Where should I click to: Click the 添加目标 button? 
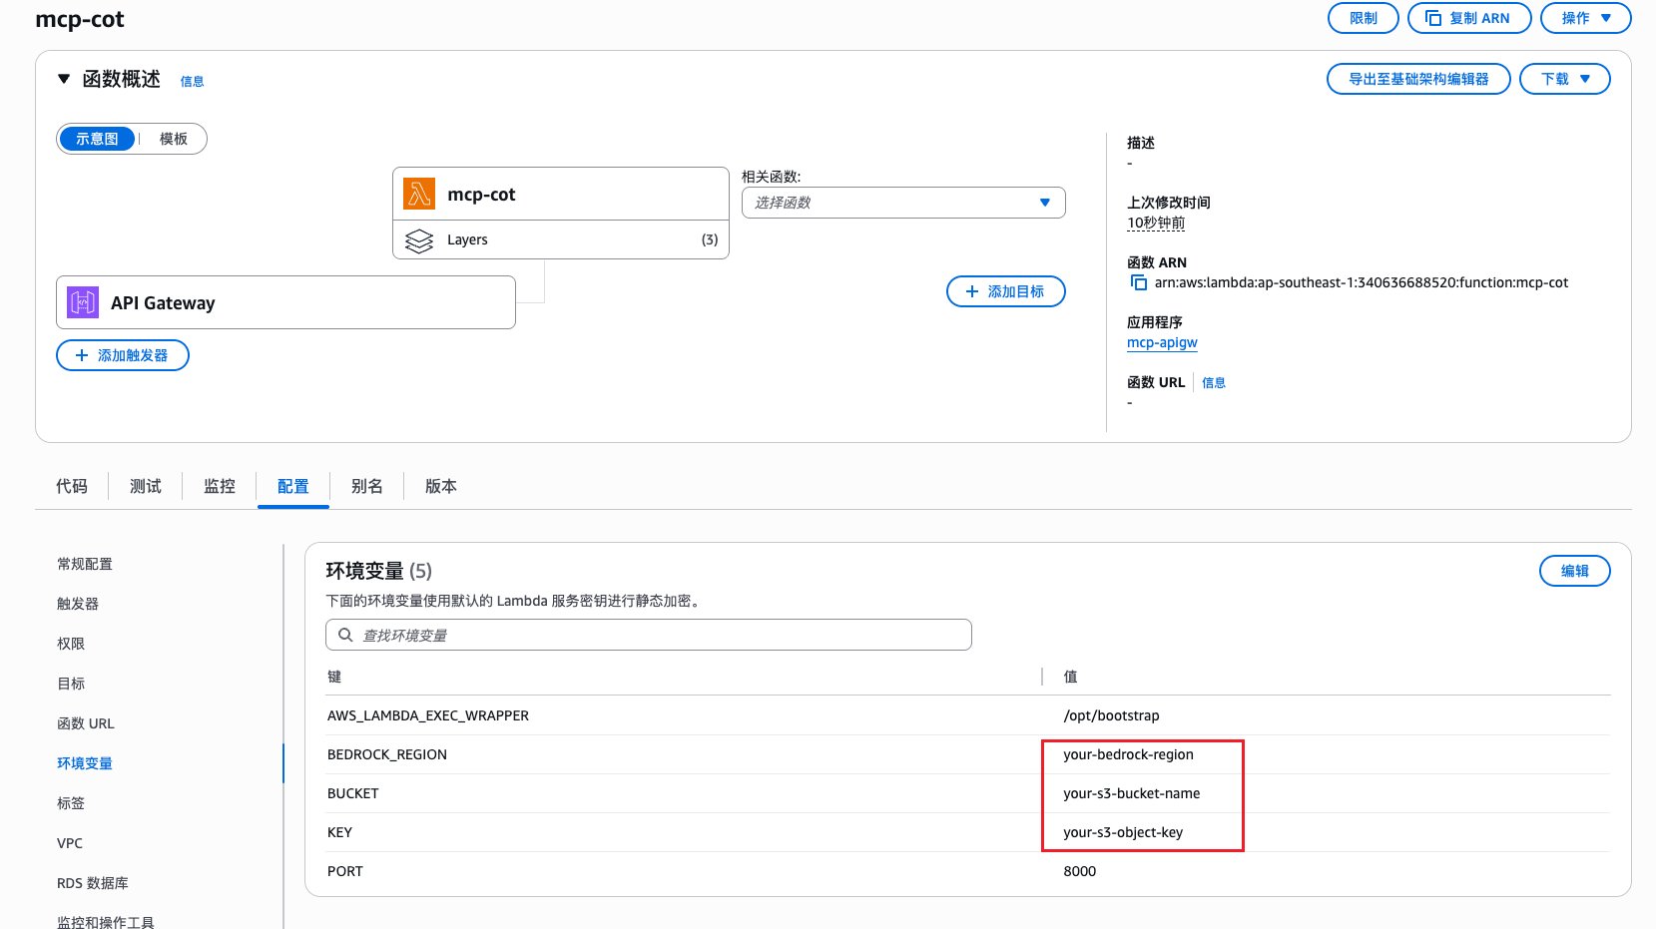coord(1005,291)
